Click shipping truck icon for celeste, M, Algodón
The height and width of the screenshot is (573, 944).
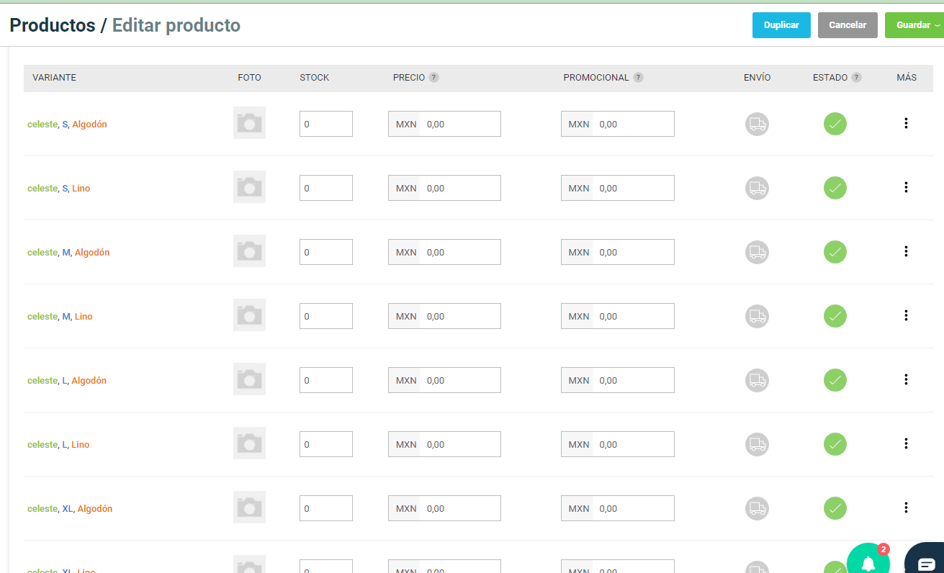point(757,252)
